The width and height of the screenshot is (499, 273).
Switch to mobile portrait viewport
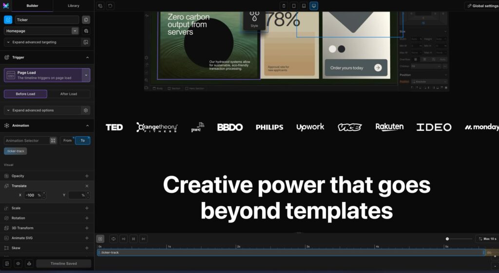tap(284, 6)
